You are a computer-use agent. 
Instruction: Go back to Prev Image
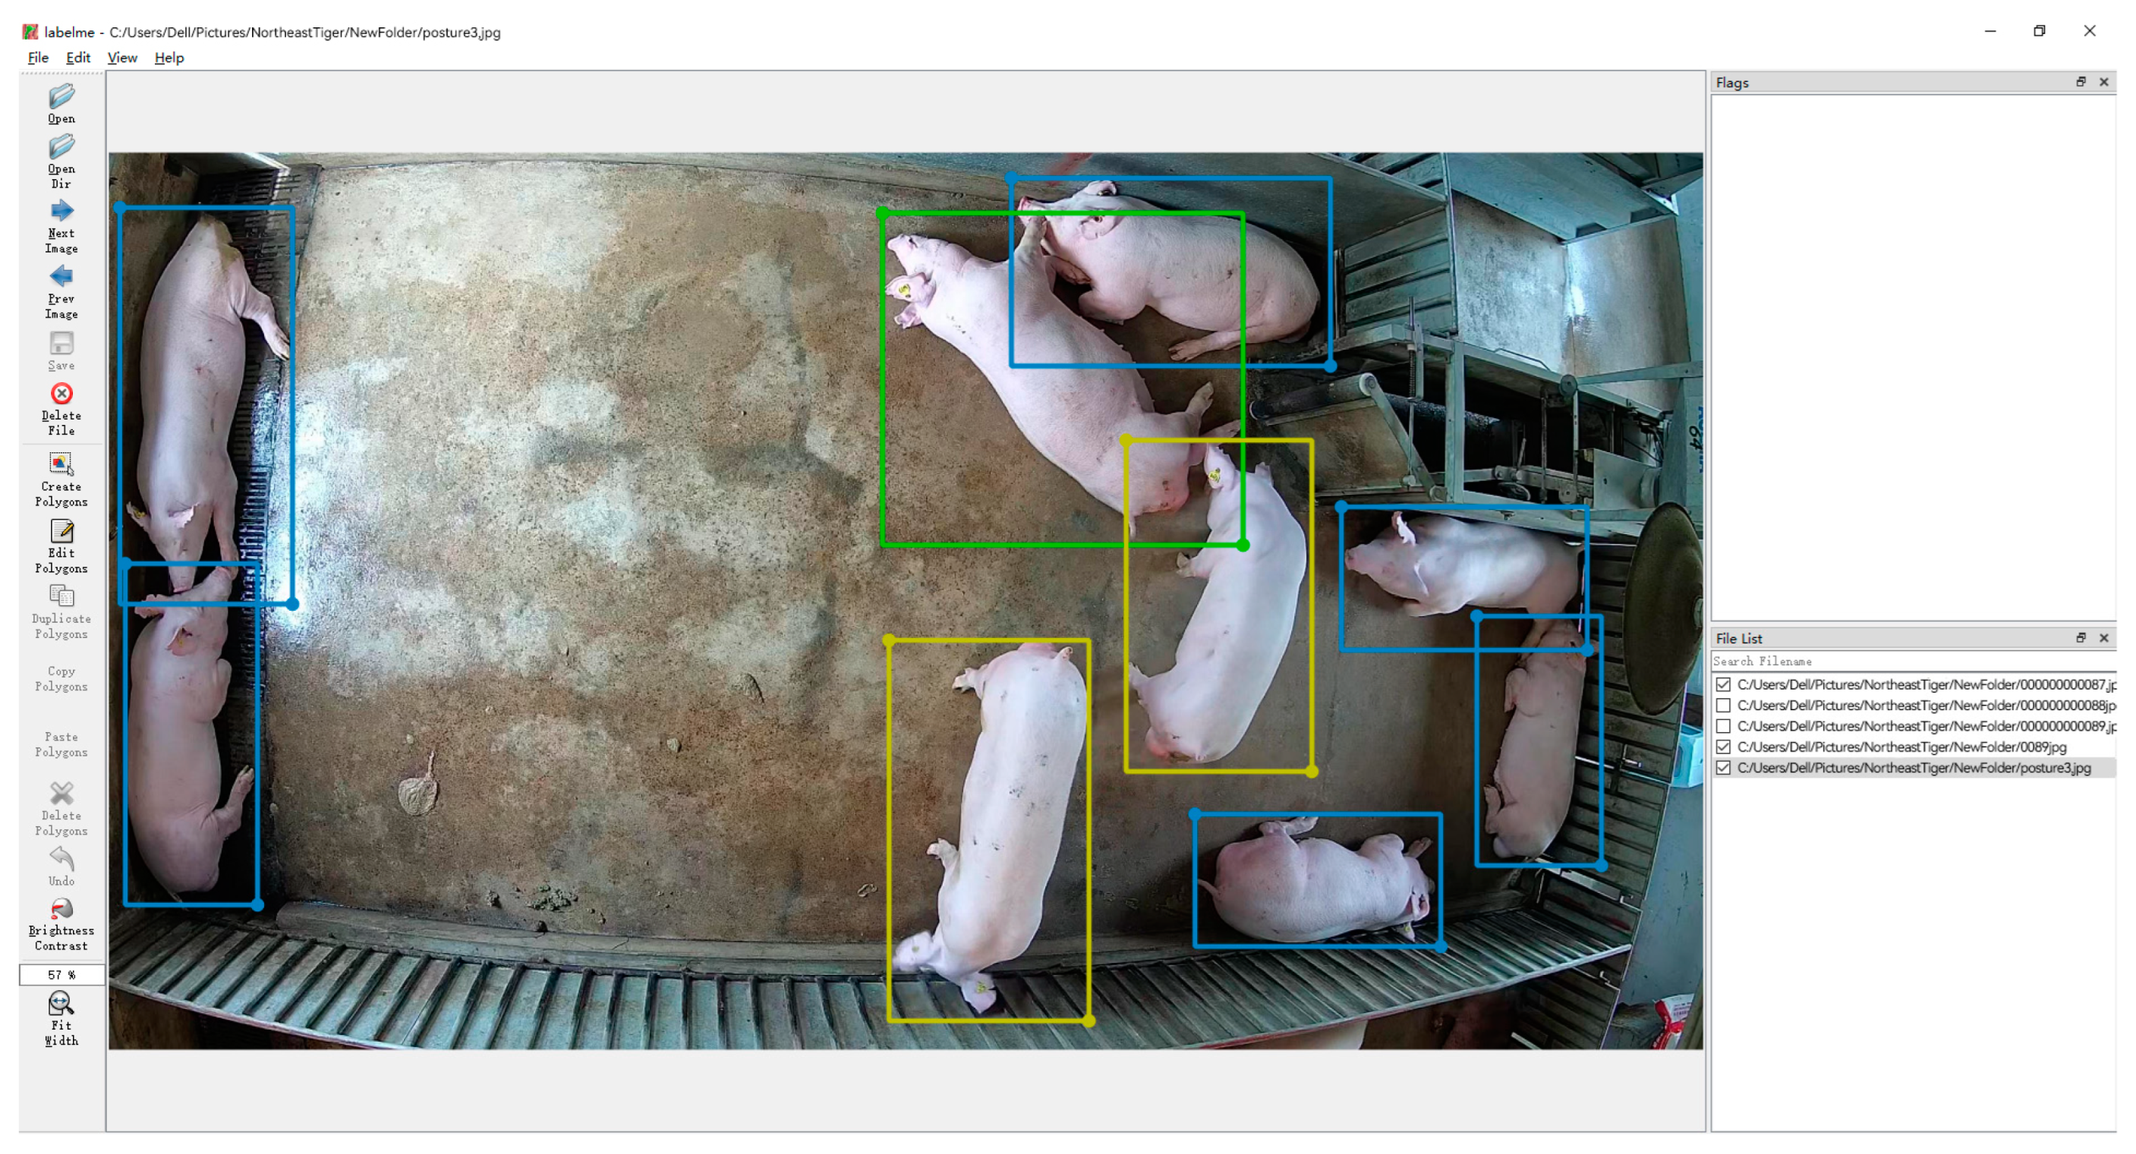pos(61,292)
